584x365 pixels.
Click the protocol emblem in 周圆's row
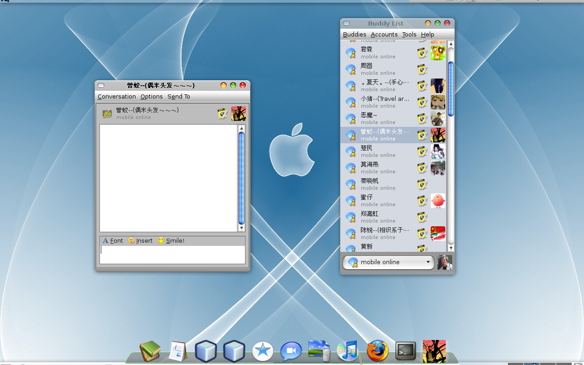[422, 69]
